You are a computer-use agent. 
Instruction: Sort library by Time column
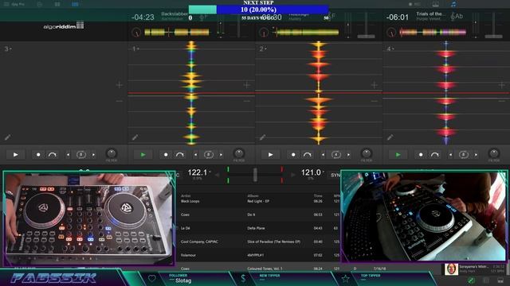coord(318,195)
